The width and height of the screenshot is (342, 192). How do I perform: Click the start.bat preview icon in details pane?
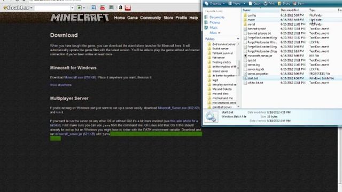[211, 116]
